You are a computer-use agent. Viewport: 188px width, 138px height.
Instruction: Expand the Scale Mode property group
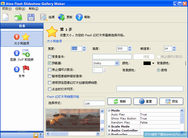pyautogui.click(x=109, y=126)
